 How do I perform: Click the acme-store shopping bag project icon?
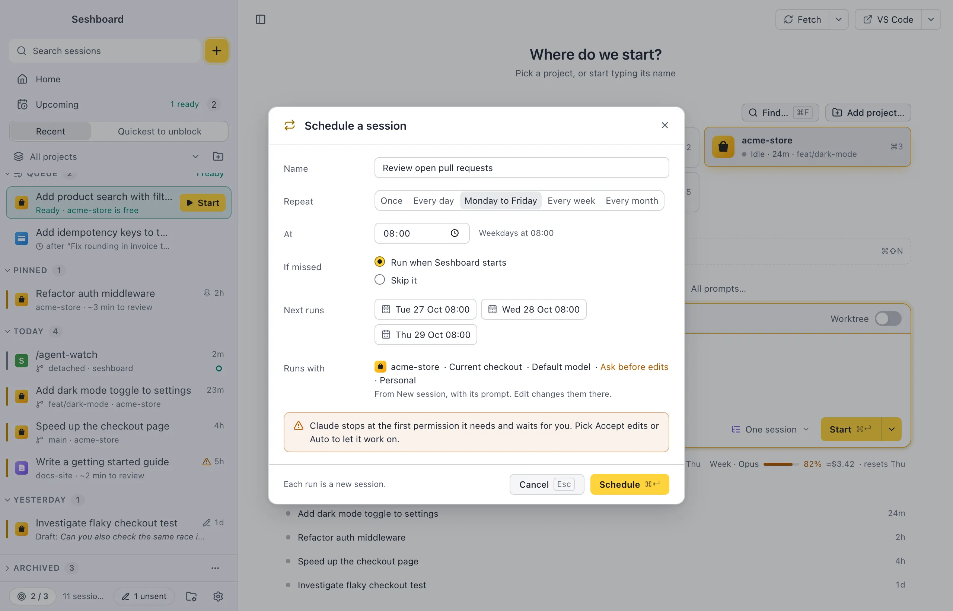point(723,147)
